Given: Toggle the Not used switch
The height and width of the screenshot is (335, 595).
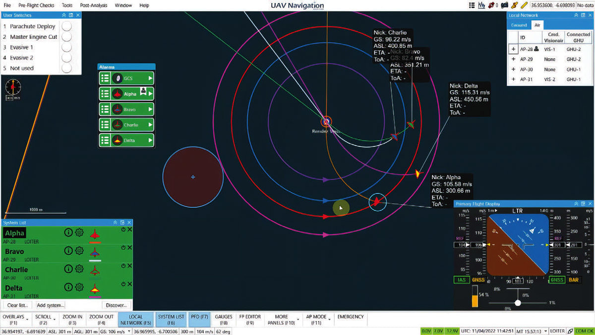Looking at the screenshot, I should pyautogui.click(x=66, y=68).
